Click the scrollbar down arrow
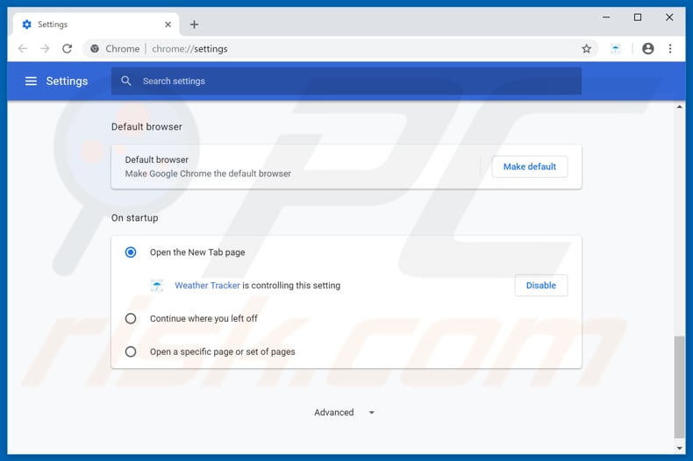Screen dimensions: 693x461 click(679, 448)
